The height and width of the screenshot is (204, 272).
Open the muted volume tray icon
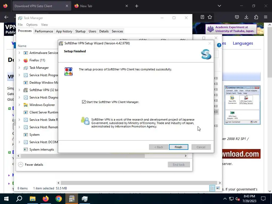[237, 199]
